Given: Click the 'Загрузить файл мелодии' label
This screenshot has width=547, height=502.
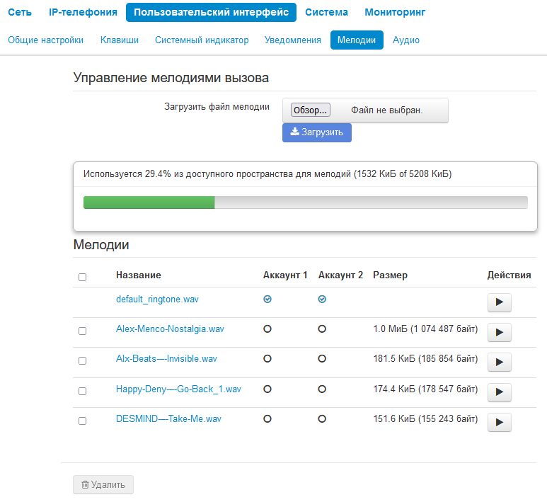Looking at the screenshot, I should coord(217,106).
